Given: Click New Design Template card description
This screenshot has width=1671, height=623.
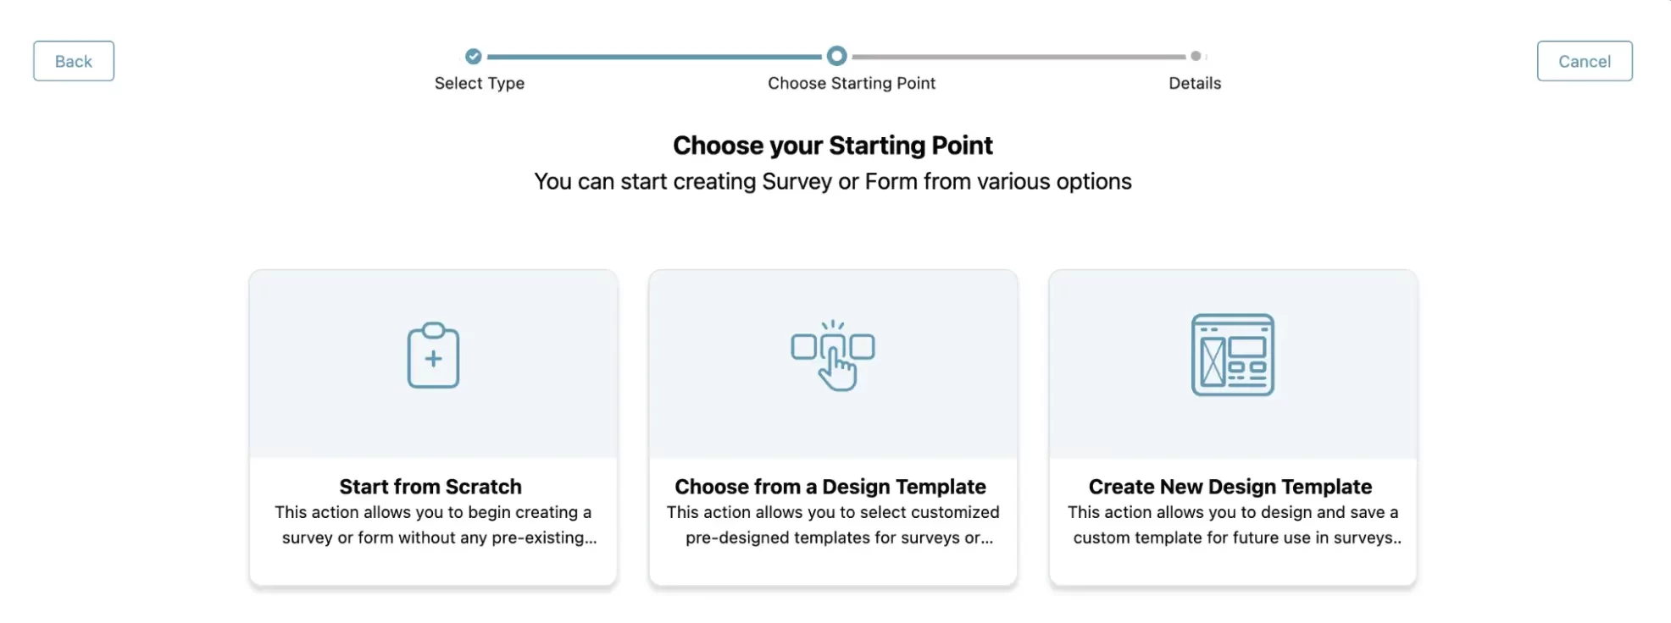Looking at the screenshot, I should 1233,525.
